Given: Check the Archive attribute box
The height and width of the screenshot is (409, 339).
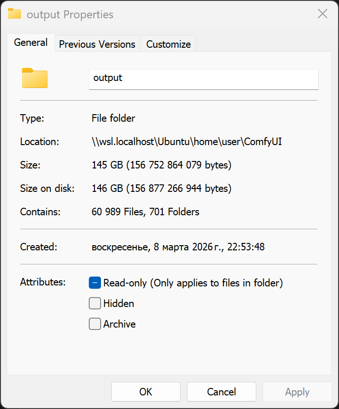Looking at the screenshot, I should pos(95,324).
